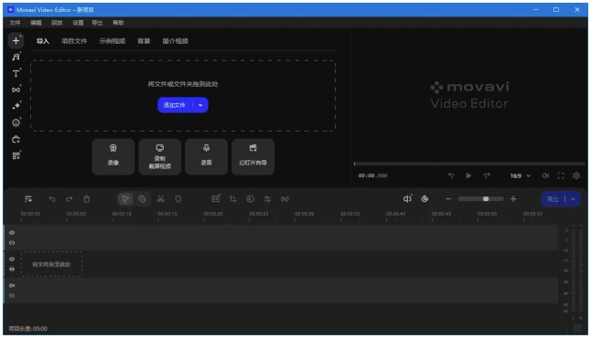Add a marker using the shield icon
Viewport: 591px width, 338px height.
tap(177, 199)
